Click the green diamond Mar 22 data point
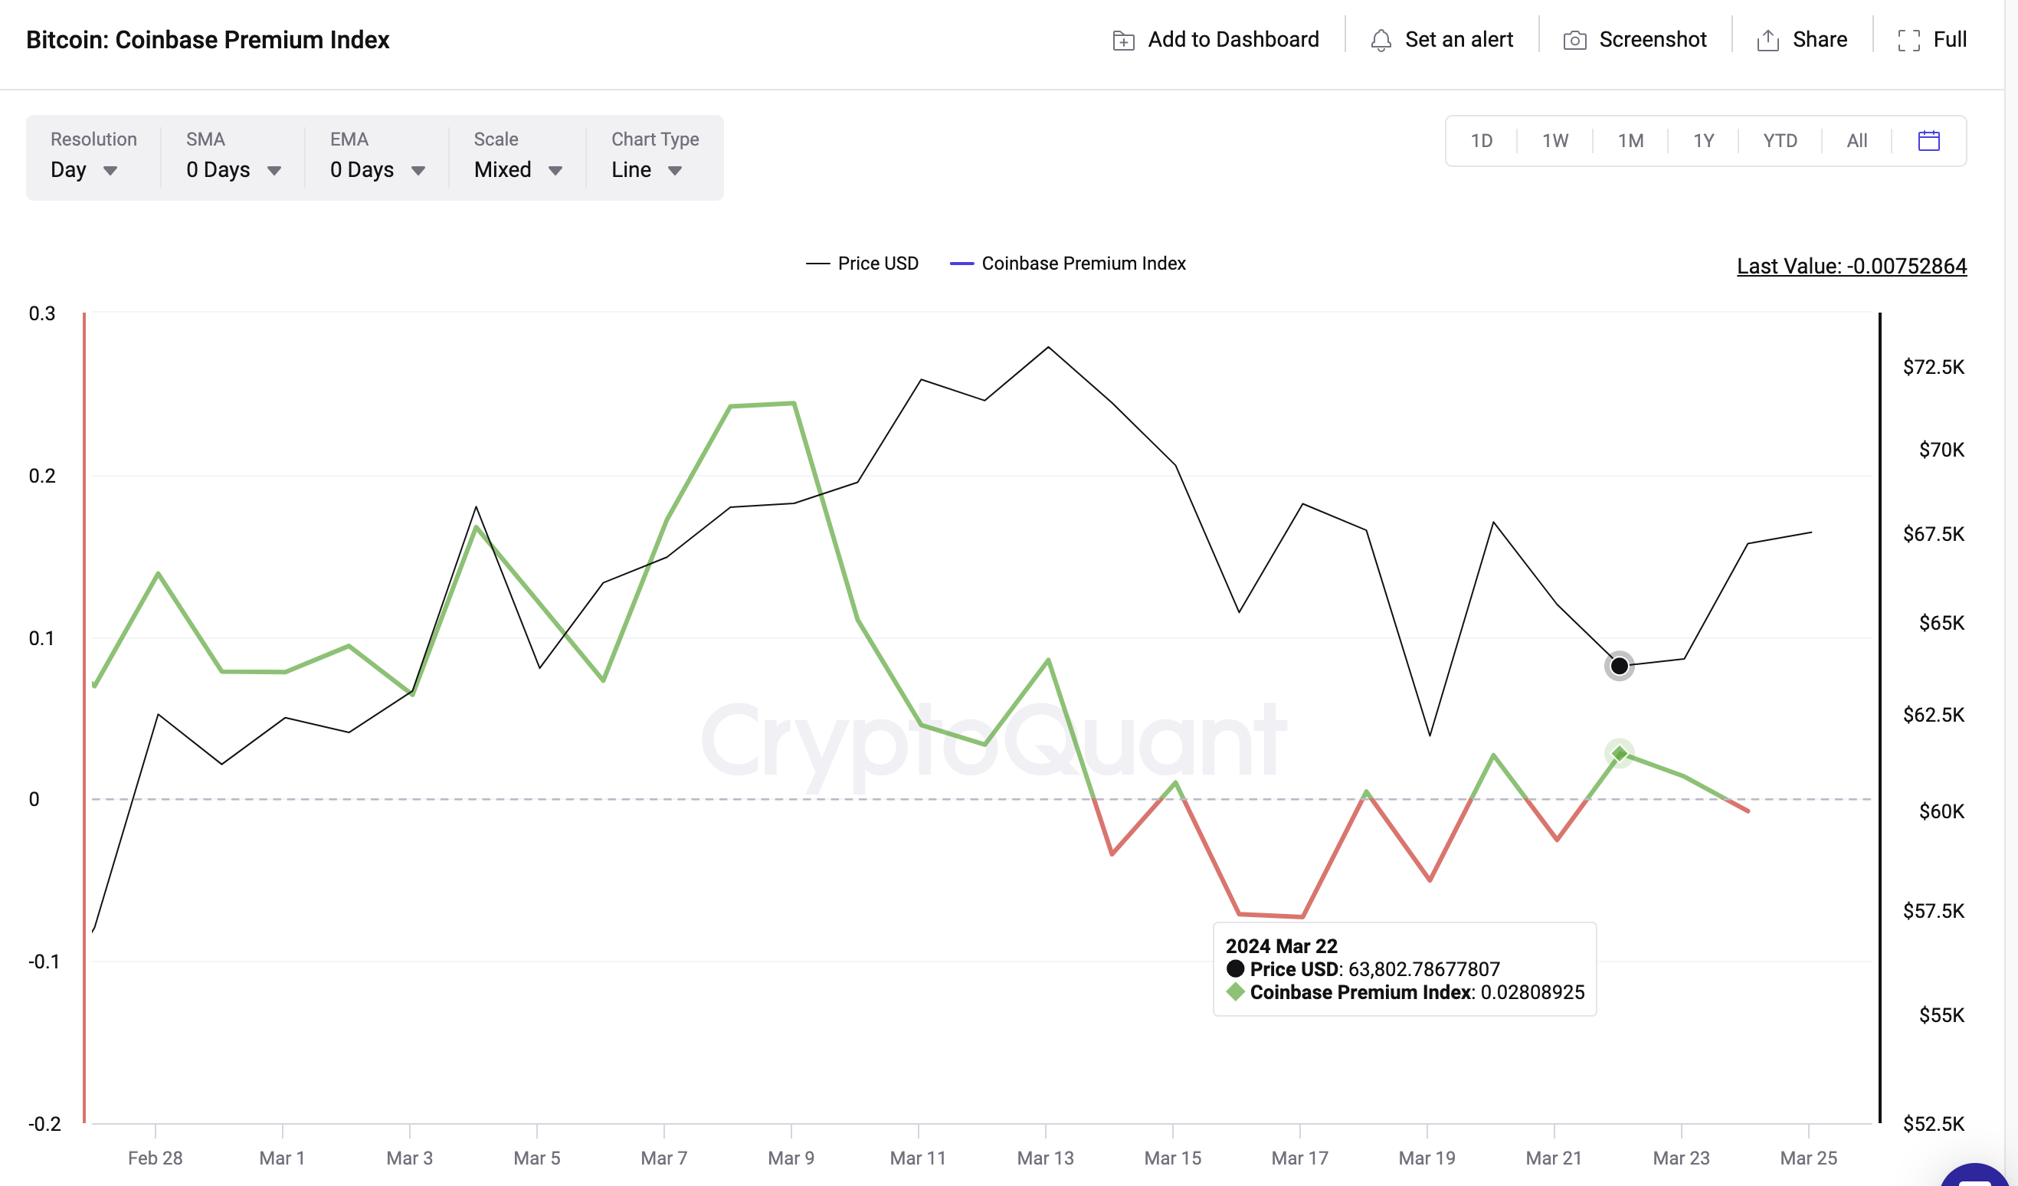The height and width of the screenshot is (1186, 2018). coord(1619,754)
